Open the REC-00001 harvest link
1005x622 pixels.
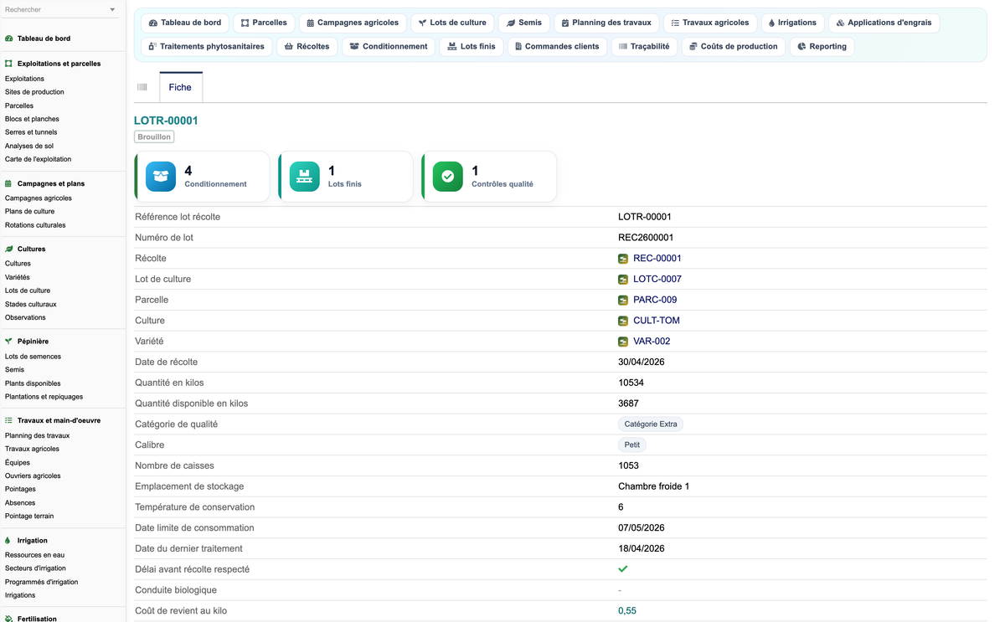tap(657, 259)
